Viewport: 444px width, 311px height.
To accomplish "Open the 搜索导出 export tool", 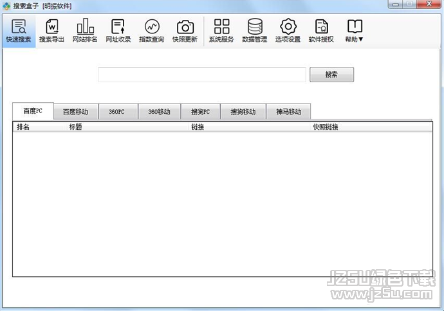I will coord(52,31).
